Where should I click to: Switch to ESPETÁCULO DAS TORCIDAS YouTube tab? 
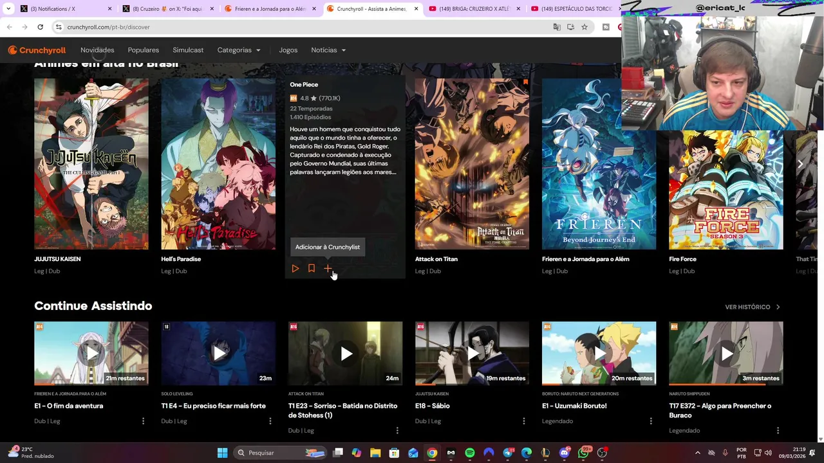point(573,9)
